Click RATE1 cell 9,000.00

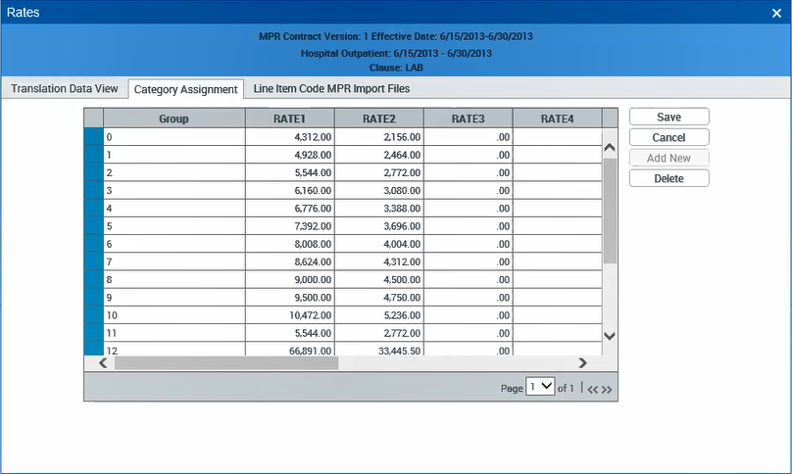pos(290,280)
